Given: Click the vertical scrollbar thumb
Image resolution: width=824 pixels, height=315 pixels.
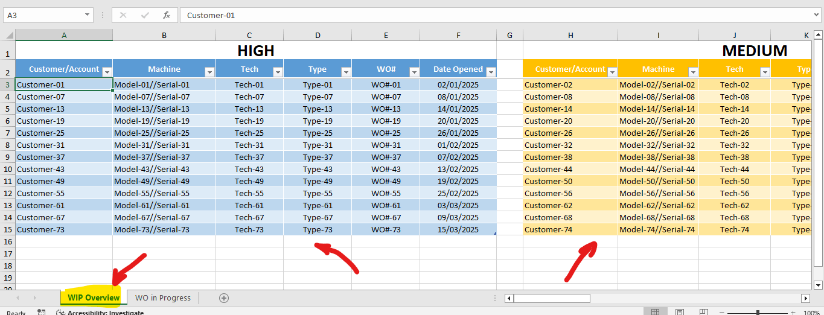Looking at the screenshot, I should click(819, 153).
